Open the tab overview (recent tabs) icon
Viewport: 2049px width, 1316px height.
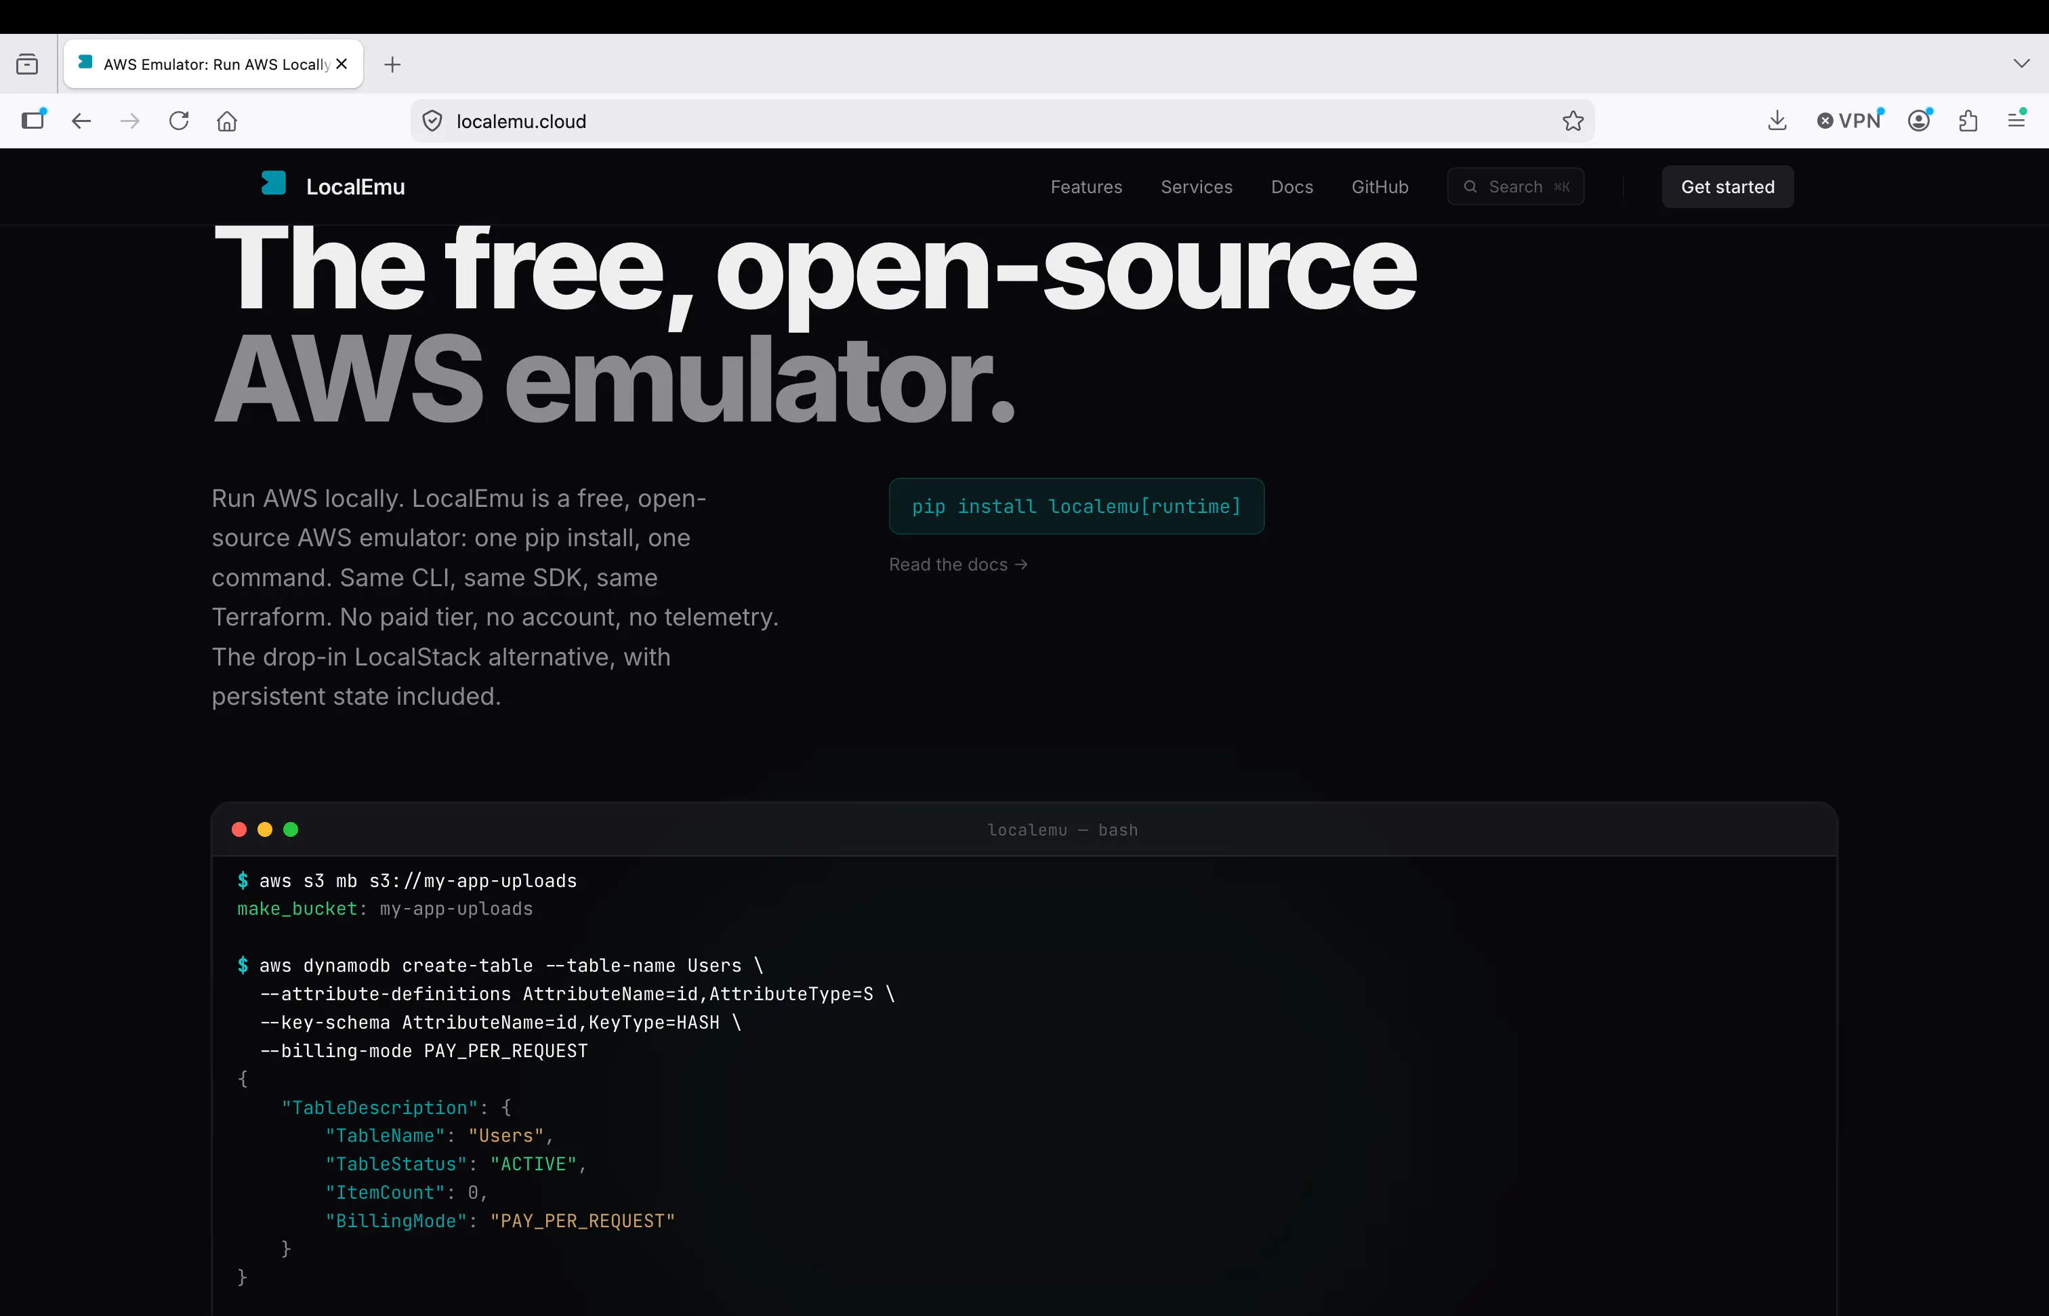[27, 64]
